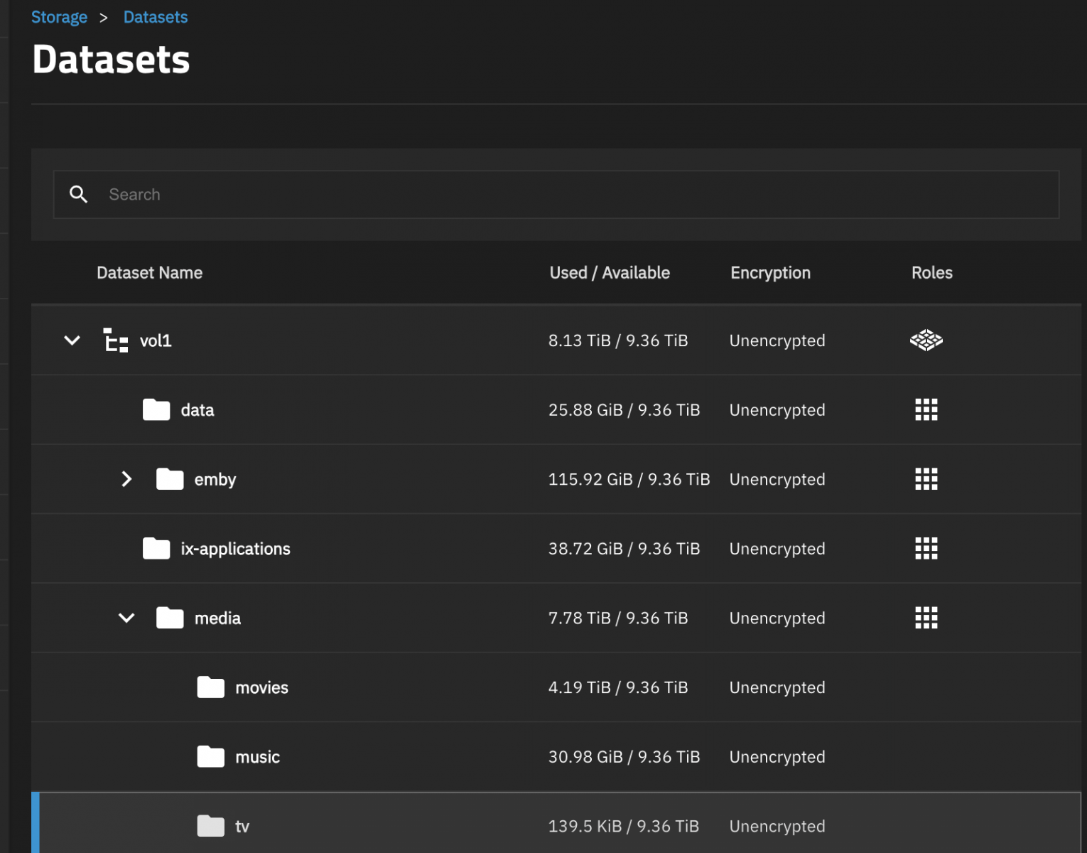Click the music folder icon

pos(211,756)
